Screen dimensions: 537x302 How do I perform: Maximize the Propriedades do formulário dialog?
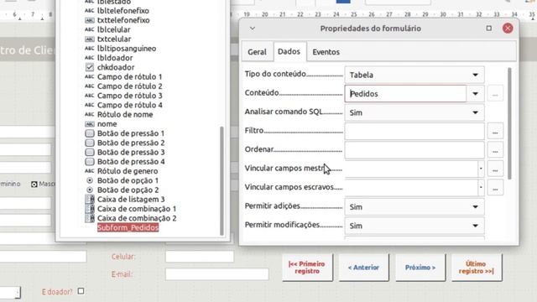488,29
